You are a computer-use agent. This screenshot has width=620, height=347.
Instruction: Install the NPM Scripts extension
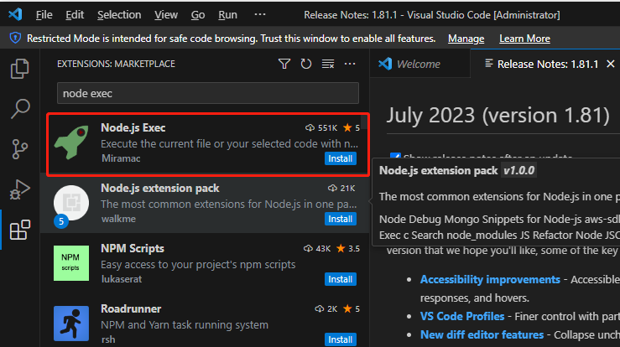point(340,279)
